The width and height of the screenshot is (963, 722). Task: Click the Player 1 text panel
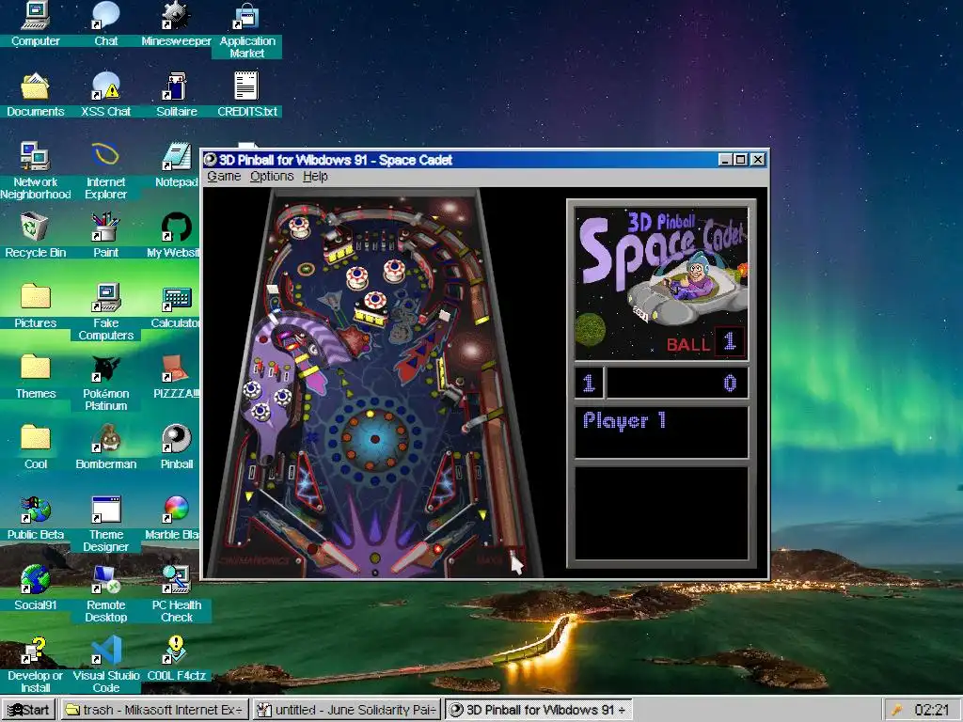click(661, 432)
